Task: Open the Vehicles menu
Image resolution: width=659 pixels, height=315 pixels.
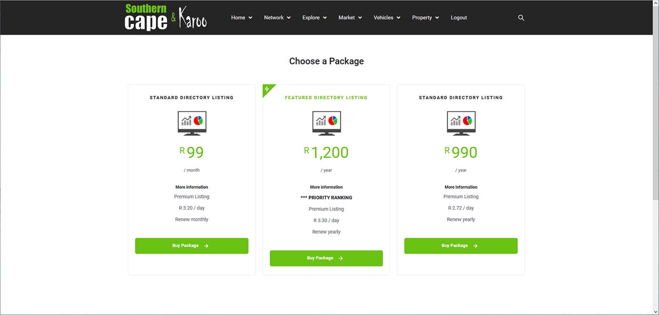Action: coord(386,18)
